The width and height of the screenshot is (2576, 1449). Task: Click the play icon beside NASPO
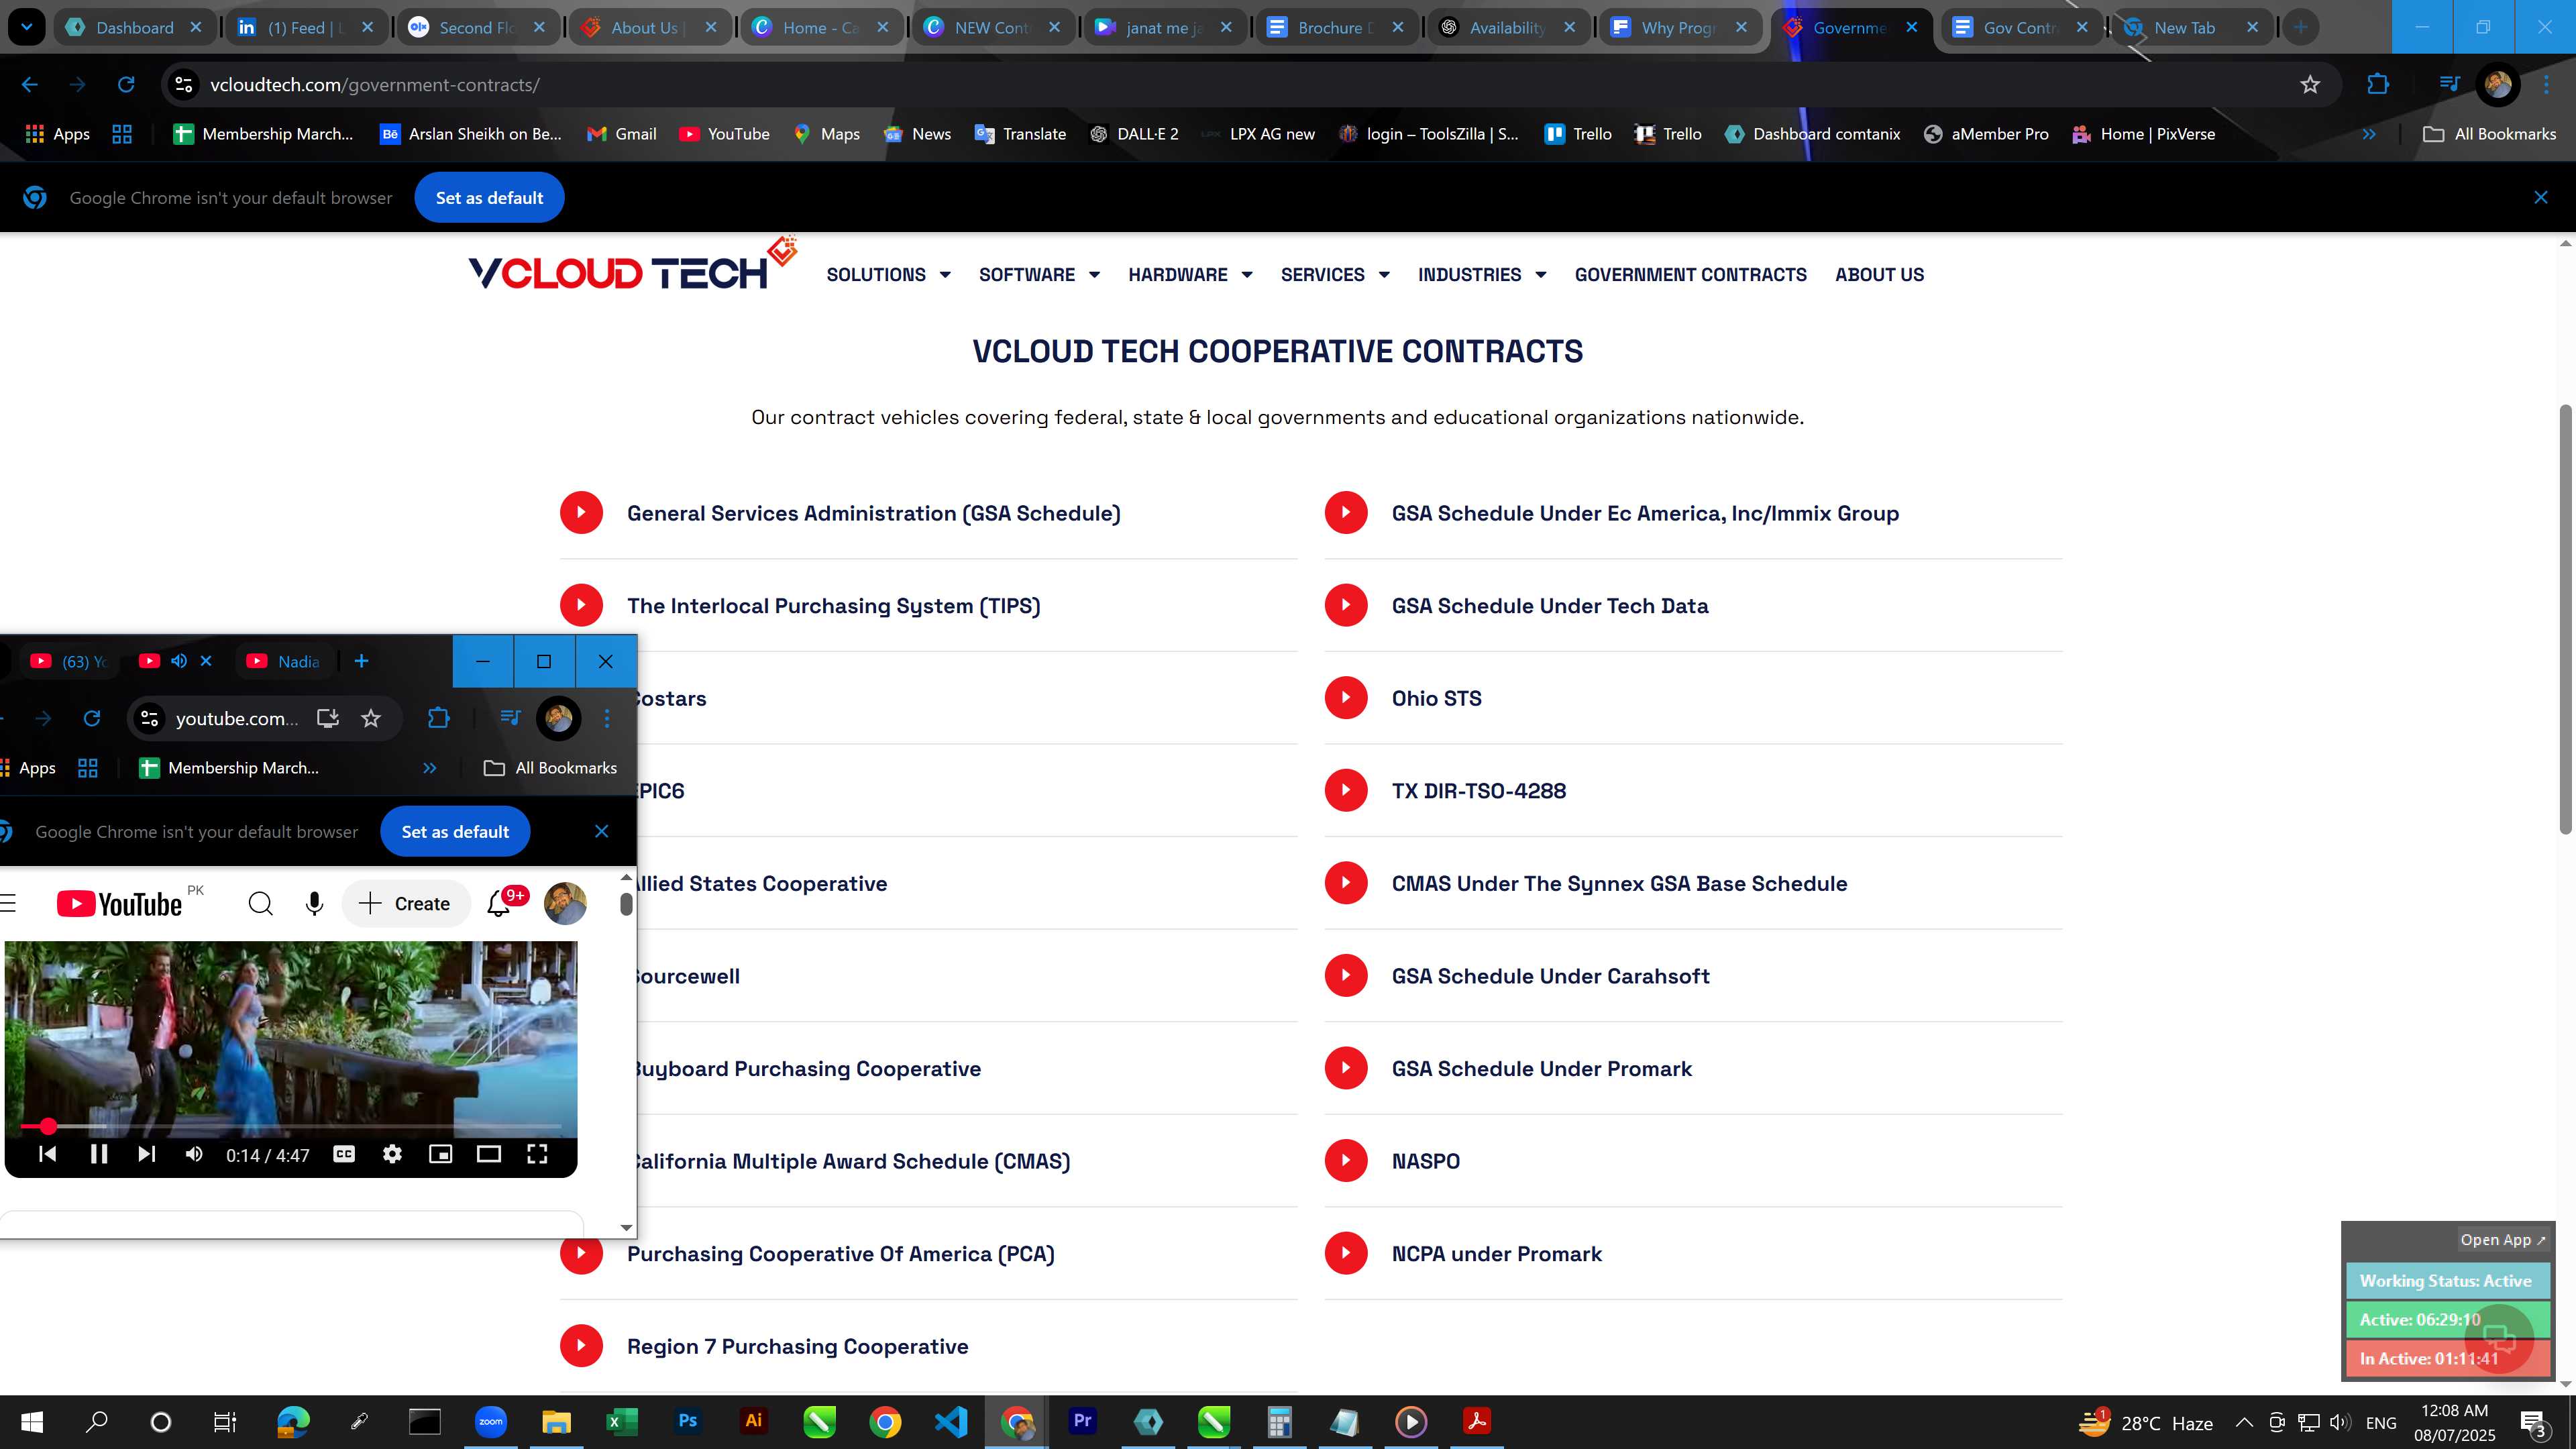coord(1346,1160)
